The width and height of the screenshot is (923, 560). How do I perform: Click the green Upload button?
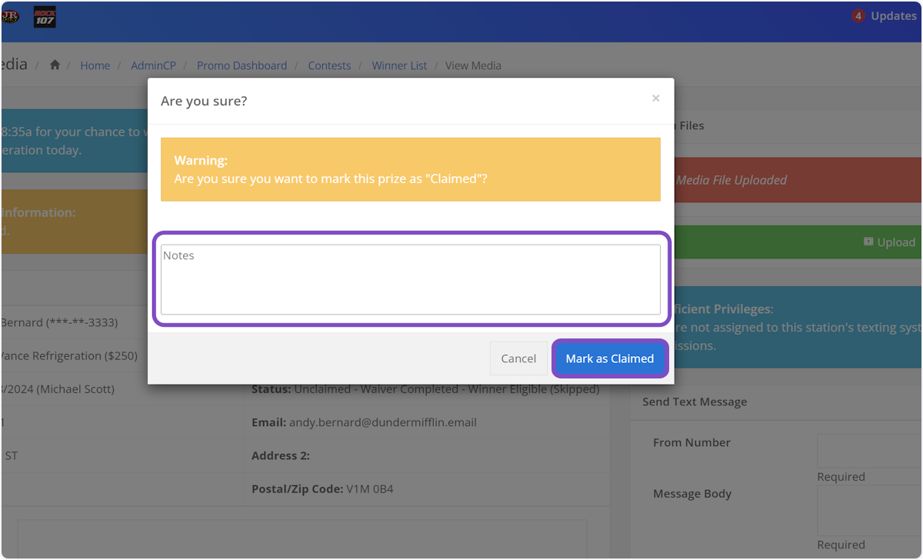click(x=889, y=242)
